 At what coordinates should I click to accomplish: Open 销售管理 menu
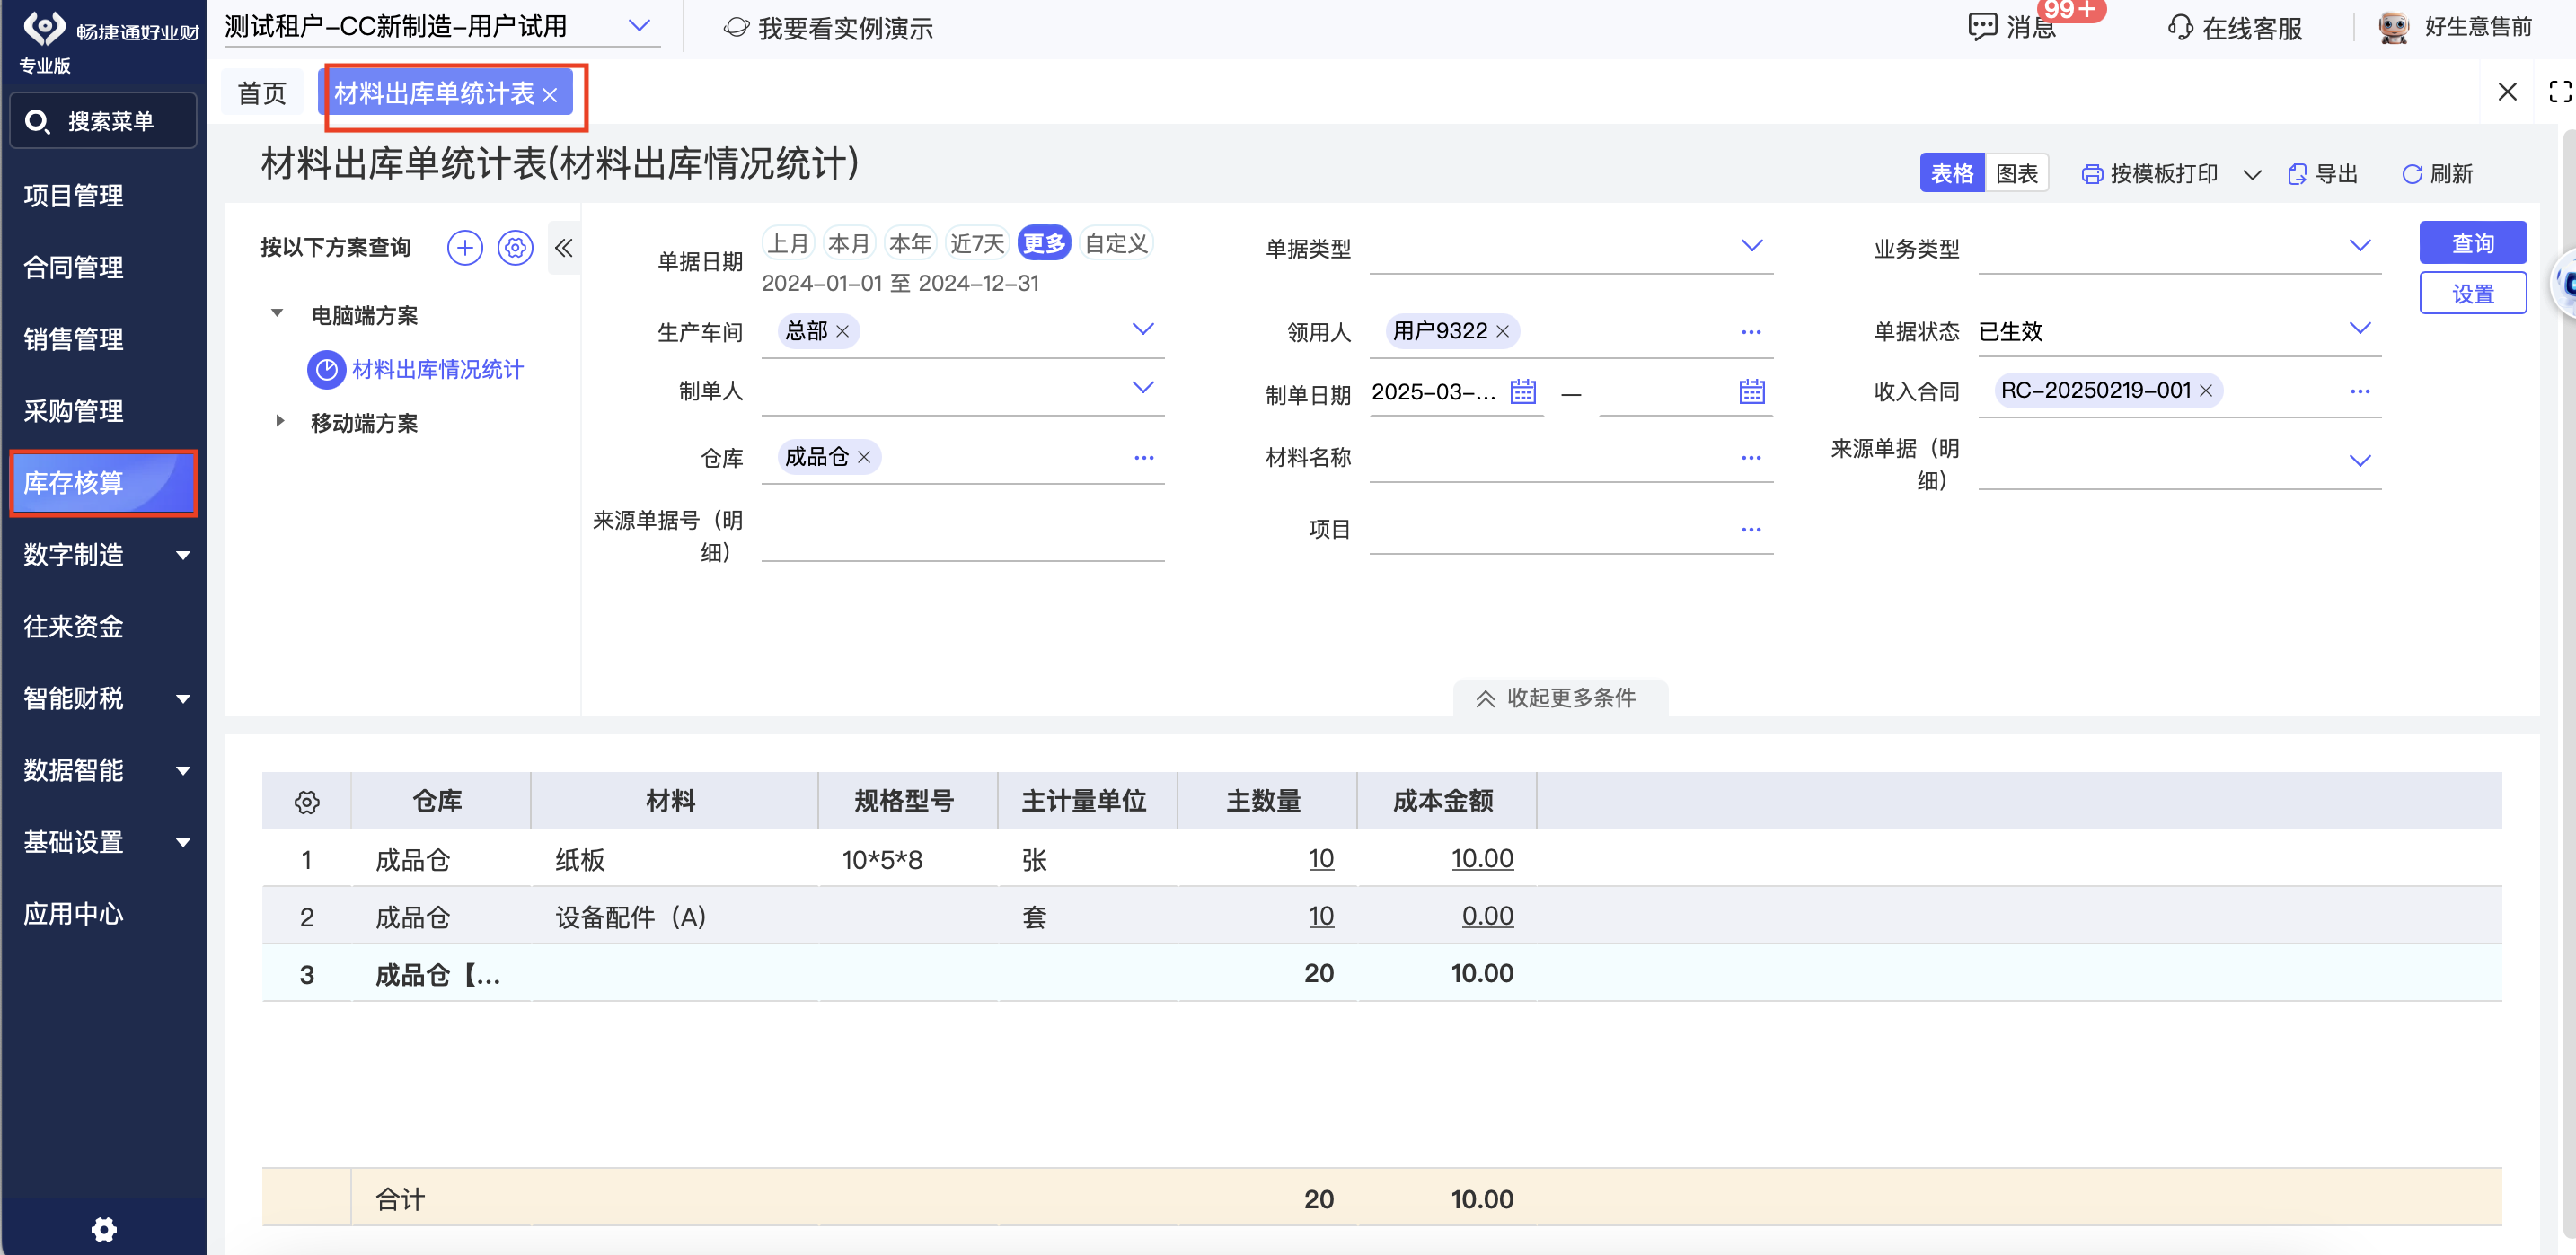pos(73,339)
